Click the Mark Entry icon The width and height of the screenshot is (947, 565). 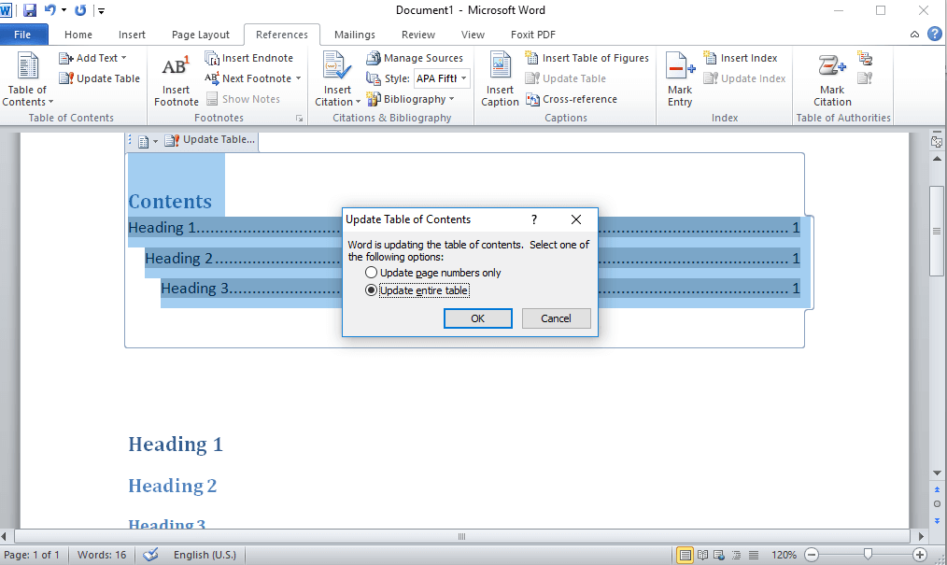(x=679, y=67)
